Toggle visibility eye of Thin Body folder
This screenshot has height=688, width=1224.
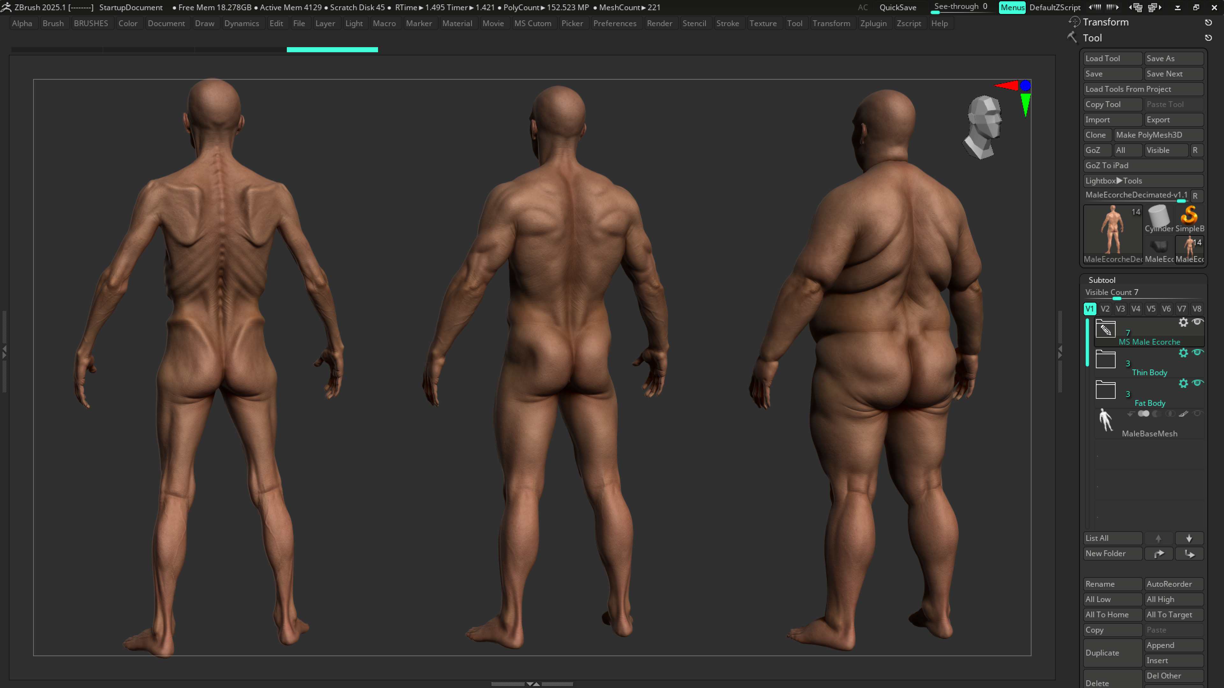[x=1198, y=352]
